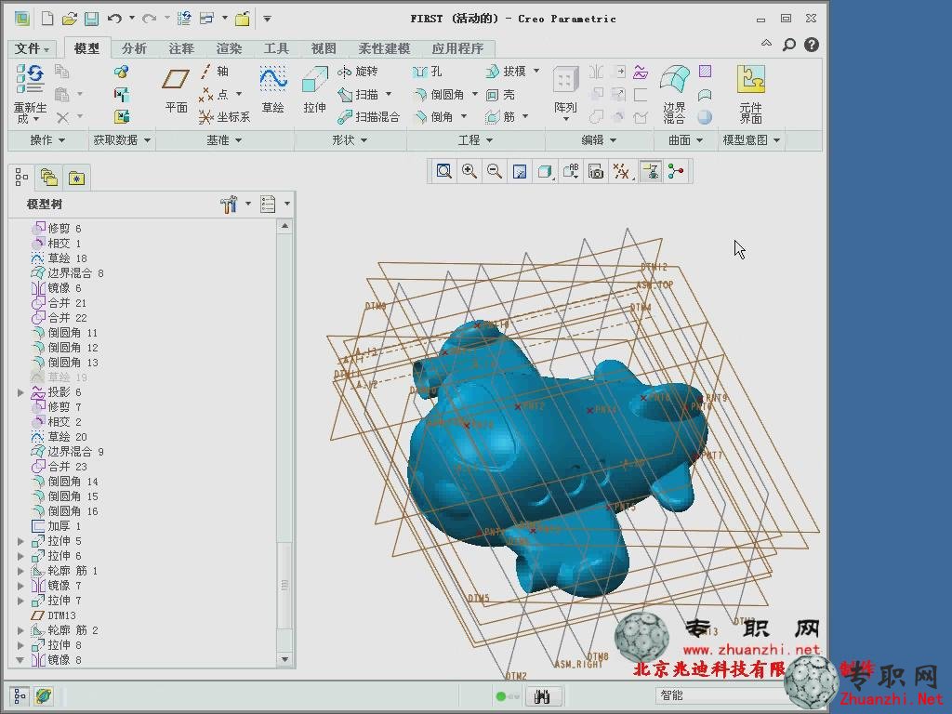Viewport: 952px width, 714px height.
Task: Open the Component Interface (元件界面) tool
Action: pyautogui.click(x=751, y=94)
